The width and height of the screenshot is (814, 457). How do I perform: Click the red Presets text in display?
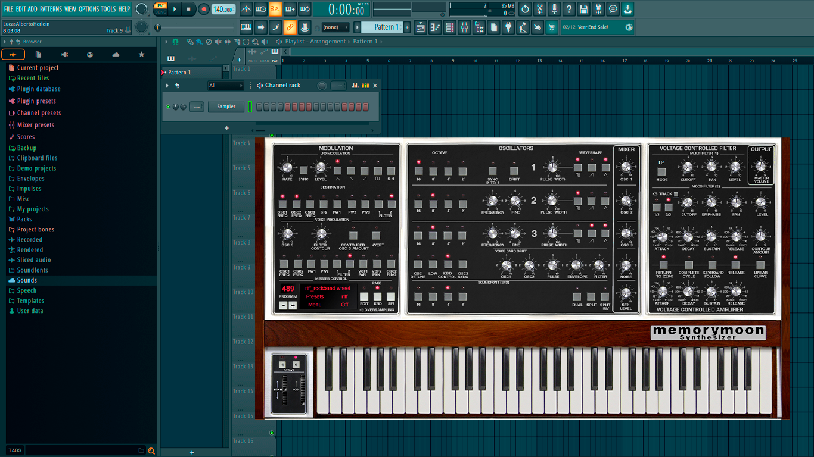pyautogui.click(x=315, y=296)
